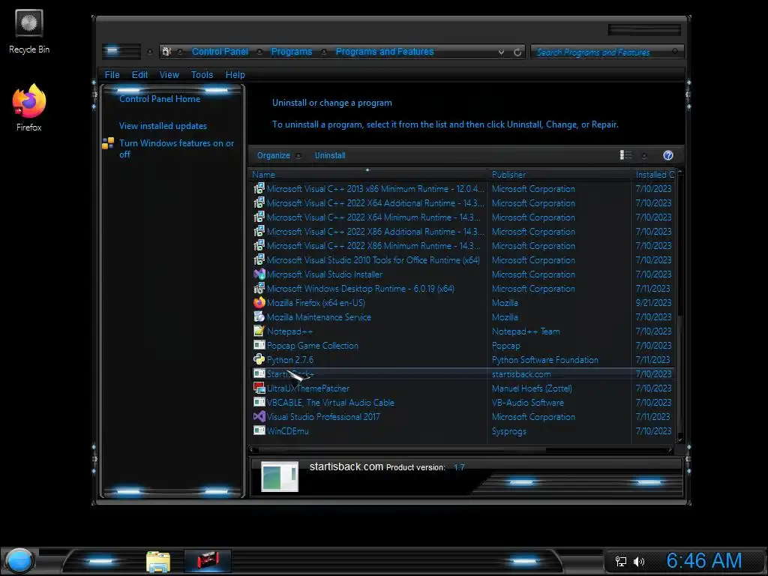
Task: Click the StartIsBack details pane thumbnail
Action: (x=280, y=476)
